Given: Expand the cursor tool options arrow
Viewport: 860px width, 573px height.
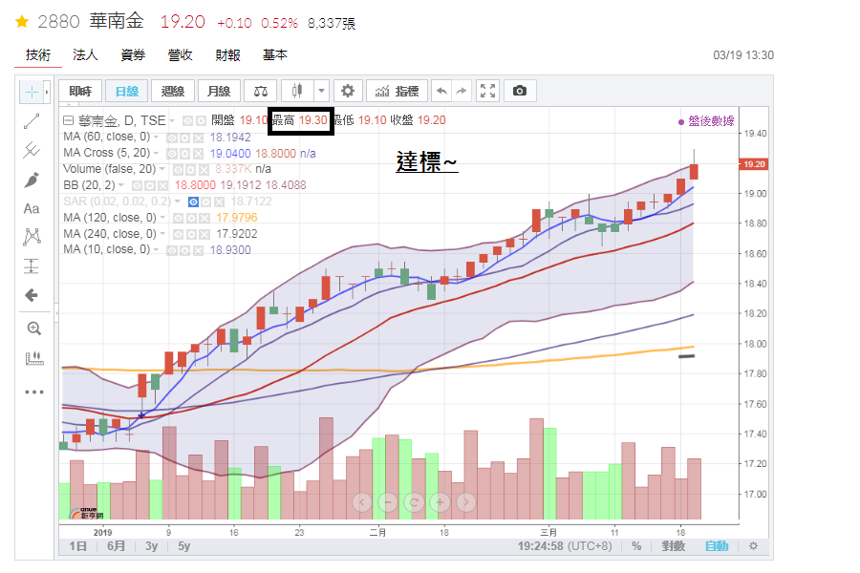Looking at the screenshot, I should click(x=47, y=92).
